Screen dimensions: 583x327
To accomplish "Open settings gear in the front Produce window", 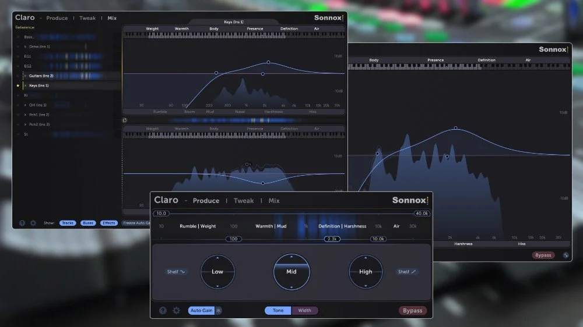I will click(x=176, y=310).
